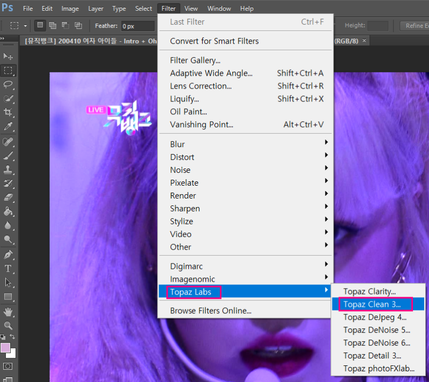Toggle Quick Mask mode

tap(8, 366)
